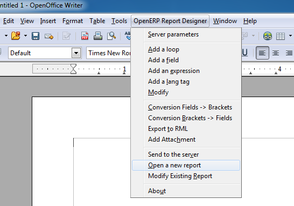294x206 pixels.
Task: Open the Tools menu
Action: point(119,21)
